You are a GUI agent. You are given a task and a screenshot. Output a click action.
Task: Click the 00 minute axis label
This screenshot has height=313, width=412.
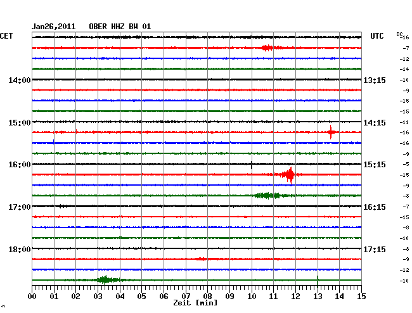(32, 297)
